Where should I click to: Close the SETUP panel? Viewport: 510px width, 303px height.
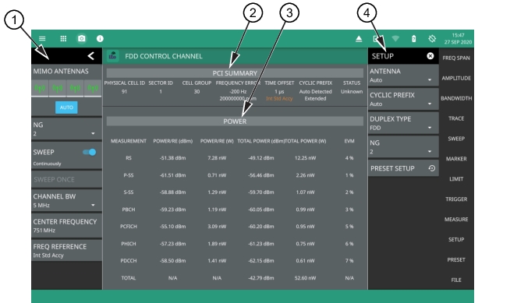point(430,56)
